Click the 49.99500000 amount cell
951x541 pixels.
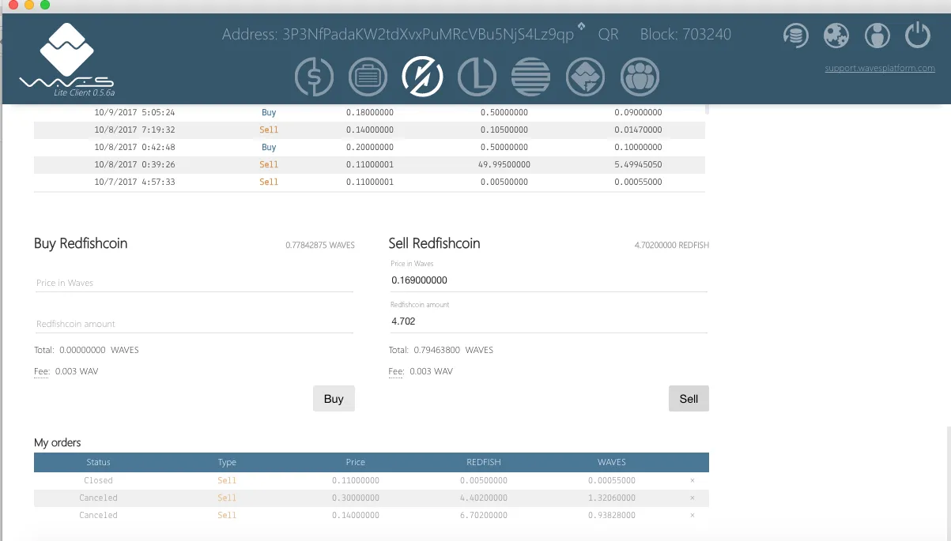click(504, 165)
